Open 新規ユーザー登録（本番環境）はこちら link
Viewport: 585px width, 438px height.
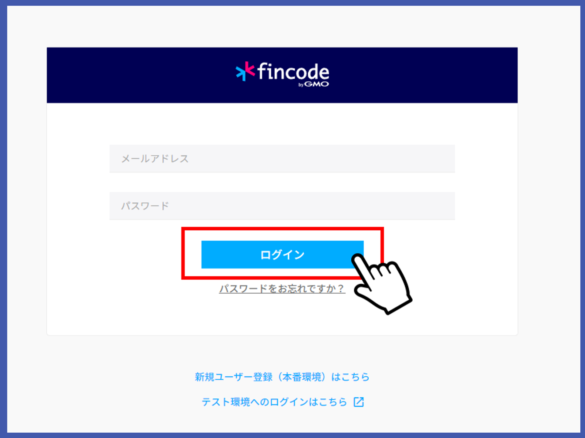click(x=282, y=377)
